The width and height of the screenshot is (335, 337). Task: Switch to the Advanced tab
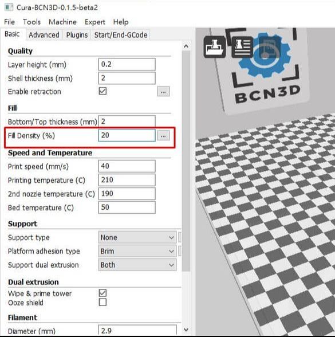[44, 35]
